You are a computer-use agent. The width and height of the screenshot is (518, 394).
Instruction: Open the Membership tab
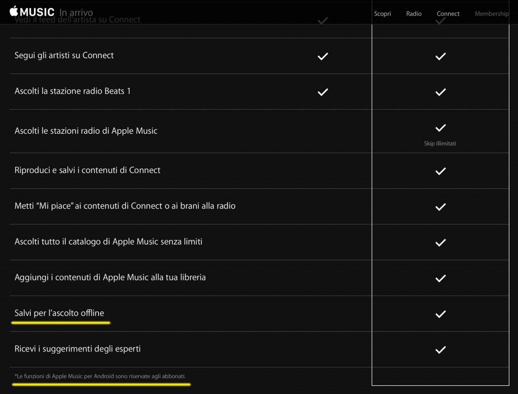(x=491, y=14)
